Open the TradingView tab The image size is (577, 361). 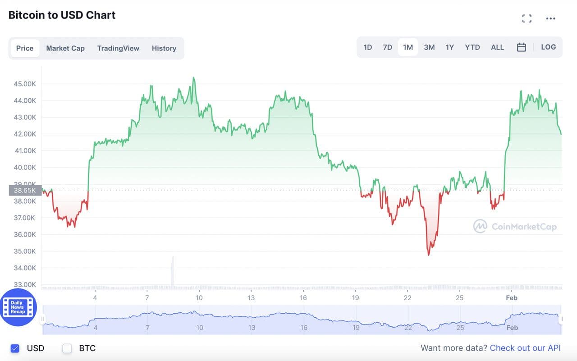coord(118,48)
